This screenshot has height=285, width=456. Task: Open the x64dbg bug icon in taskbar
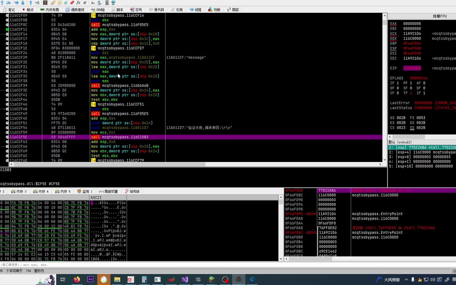(239, 279)
